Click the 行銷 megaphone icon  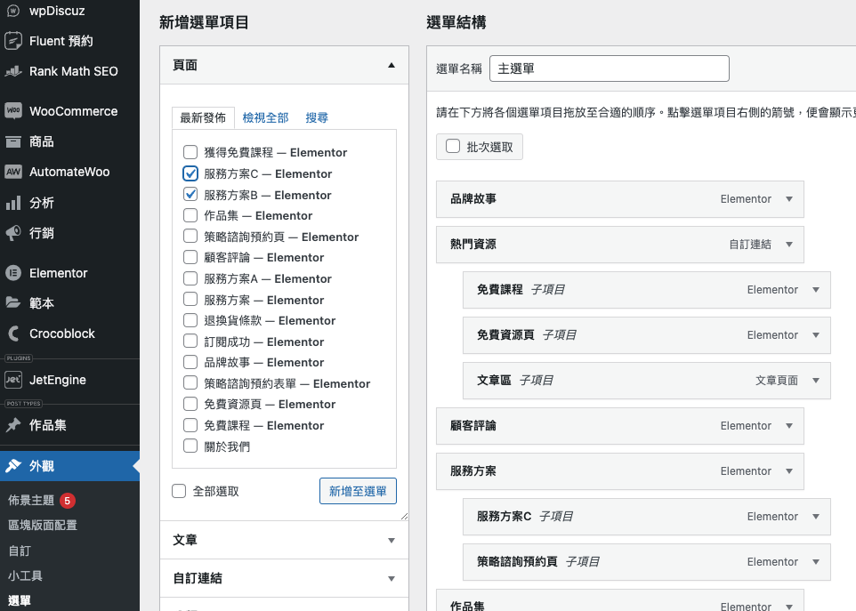pyautogui.click(x=13, y=233)
